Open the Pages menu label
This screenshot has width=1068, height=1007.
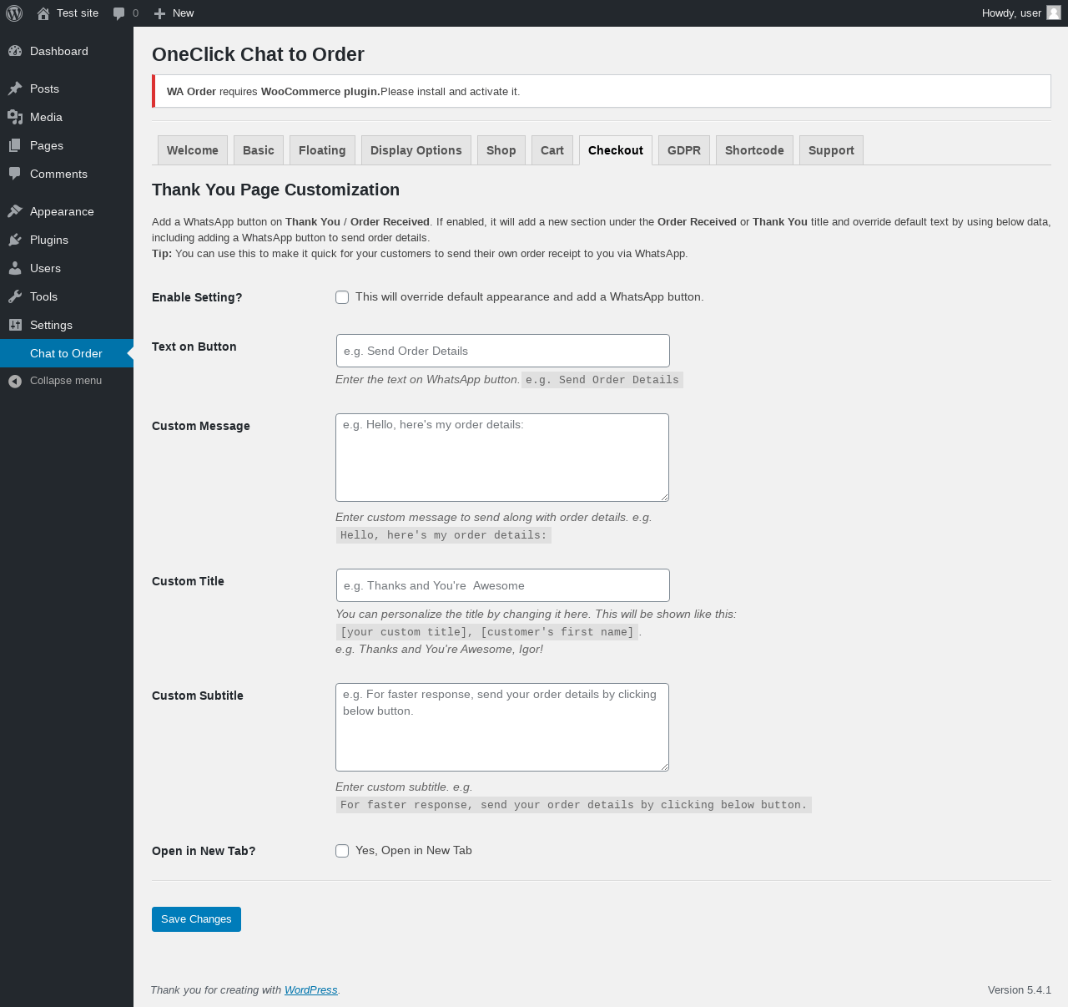(x=47, y=145)
